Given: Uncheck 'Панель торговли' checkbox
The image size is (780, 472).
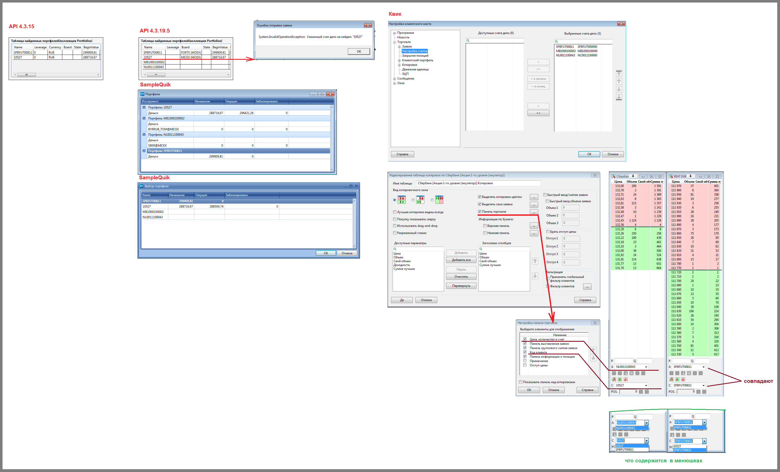Looking at the screenshot, I should (x=479, y=212).
